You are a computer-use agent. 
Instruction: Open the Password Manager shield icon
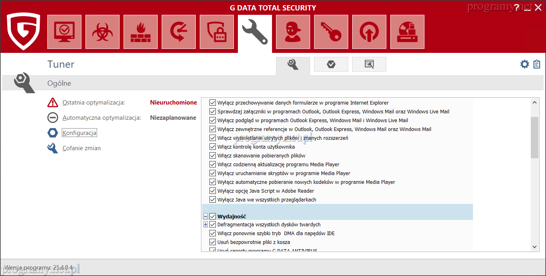tap(217, 32)
